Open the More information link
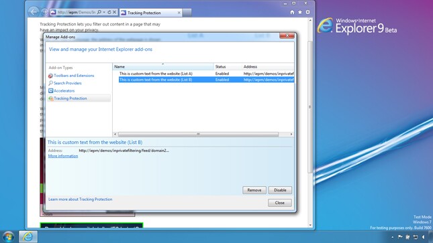Viewport: 433px width, 243px height. 63,156
